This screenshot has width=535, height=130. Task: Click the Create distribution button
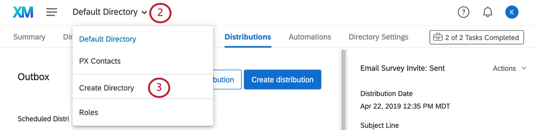coord(282,80)
